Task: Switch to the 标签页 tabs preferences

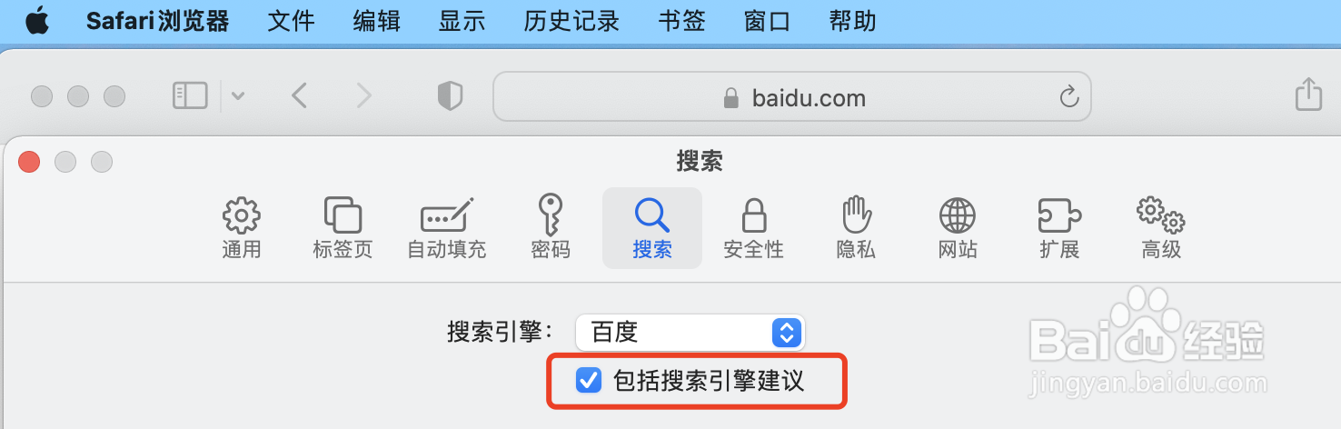Action: [x=343, y=228]
